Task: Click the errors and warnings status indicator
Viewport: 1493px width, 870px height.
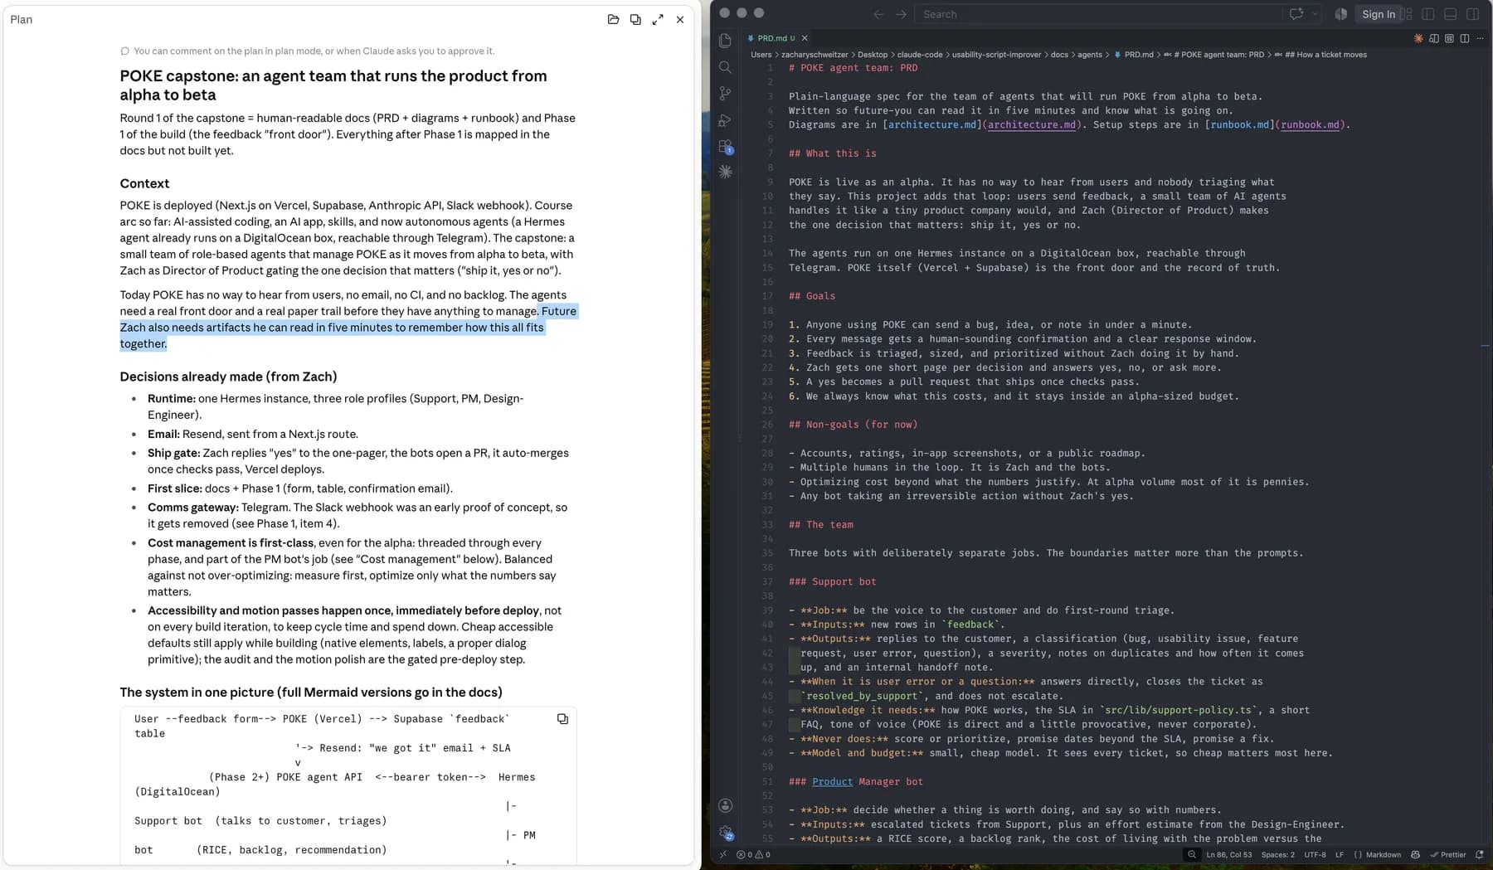Action: click(x=753, y=854)
